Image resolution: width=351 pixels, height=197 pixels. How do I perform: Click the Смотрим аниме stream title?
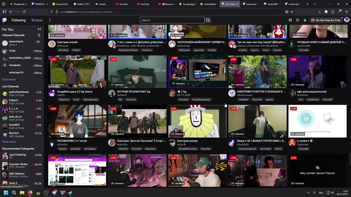pos(187,141)
